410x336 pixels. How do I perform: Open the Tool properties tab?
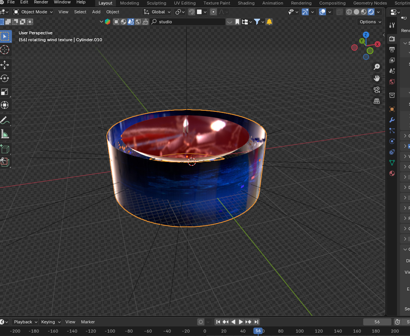392,25
